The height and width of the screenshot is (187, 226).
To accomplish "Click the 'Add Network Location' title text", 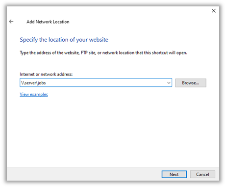I will point(48,22).
